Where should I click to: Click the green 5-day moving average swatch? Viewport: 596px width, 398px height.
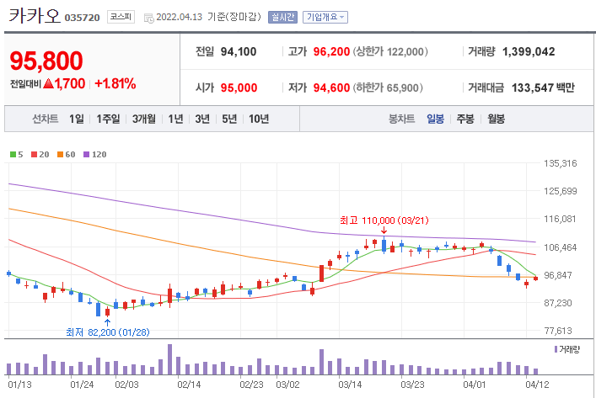tap(13, 155)
